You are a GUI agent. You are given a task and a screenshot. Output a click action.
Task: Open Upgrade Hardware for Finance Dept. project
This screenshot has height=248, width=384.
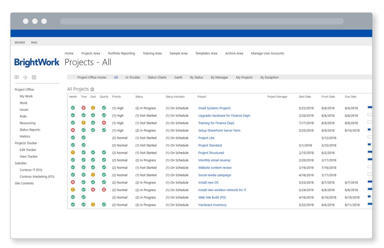(225, 115)
